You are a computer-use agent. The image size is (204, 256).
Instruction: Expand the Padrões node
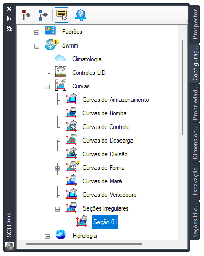[x=37, y=32]
